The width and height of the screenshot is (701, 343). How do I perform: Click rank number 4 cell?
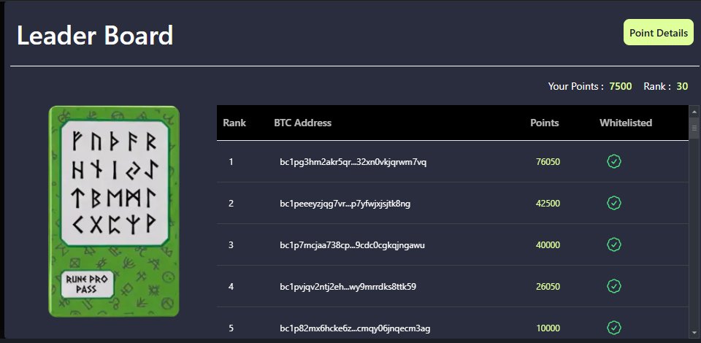point(231,287)
